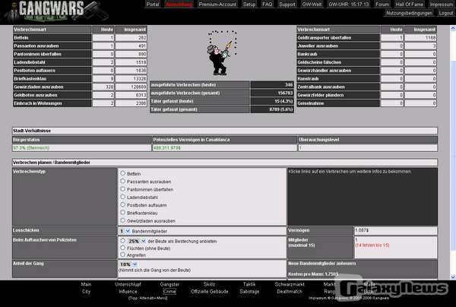The width and height of the screenshot is (456, 307).
Task: Click the Stadt-Verhältnisse section header
Action: (x=225, y=131)
